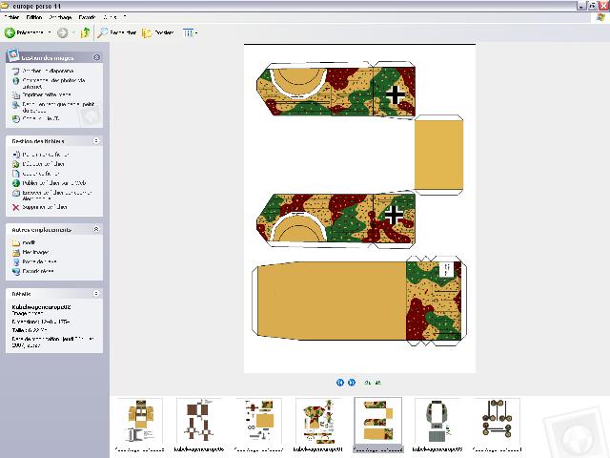Open Poste de travail link

click(34, 261)
